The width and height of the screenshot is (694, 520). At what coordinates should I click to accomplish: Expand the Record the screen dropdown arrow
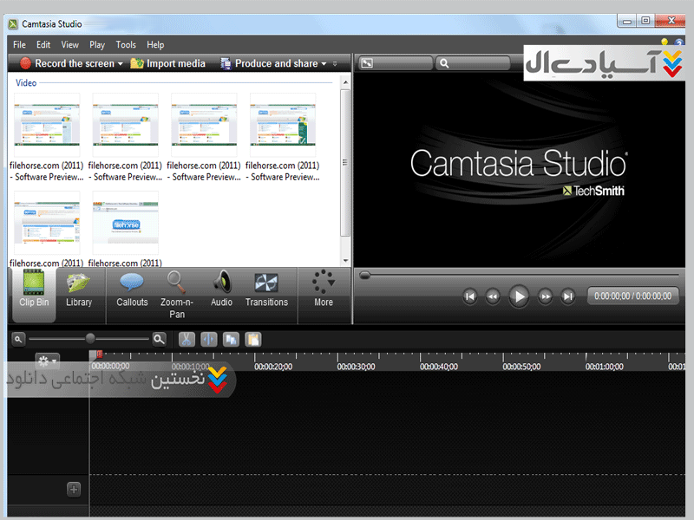(x=120, y=63)
